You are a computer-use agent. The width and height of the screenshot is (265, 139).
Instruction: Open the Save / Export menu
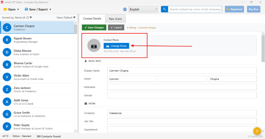pos(38,10)
